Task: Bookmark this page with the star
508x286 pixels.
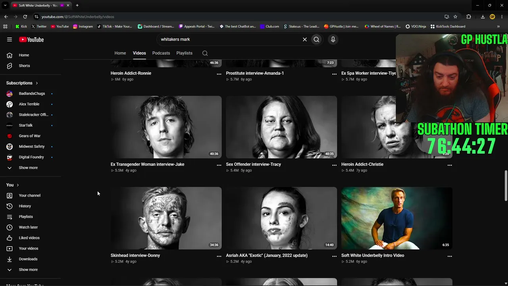Action: [x=455, y=17]
